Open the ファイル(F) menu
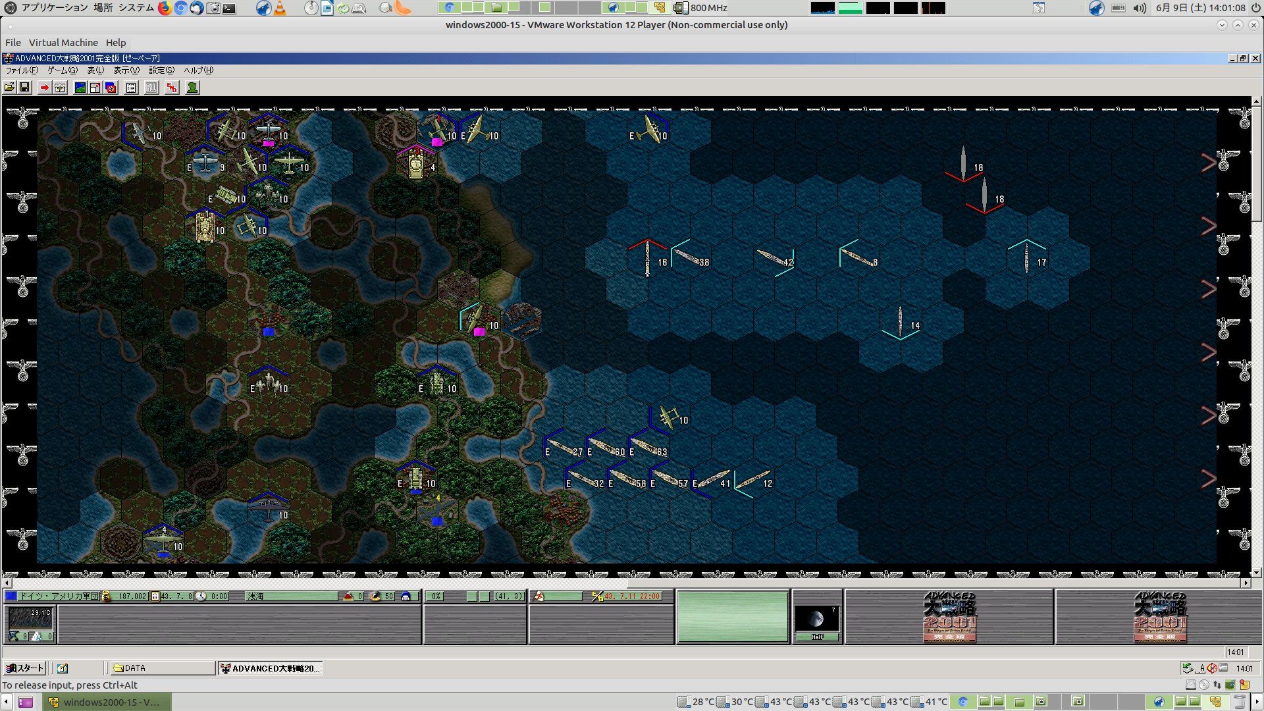Image resolution: width=1264 pixels, height=711 pixels. pyautogui.click(x=22, y=70)
